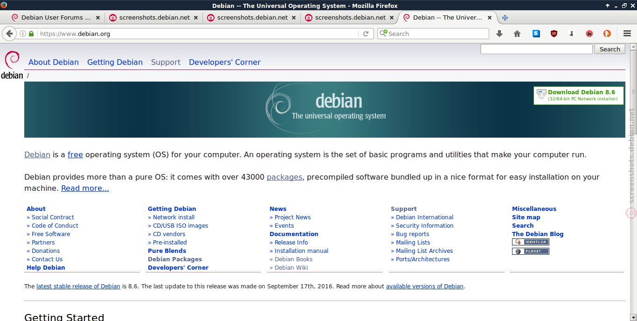Reload the page with the refresh icon

point(366,34)
